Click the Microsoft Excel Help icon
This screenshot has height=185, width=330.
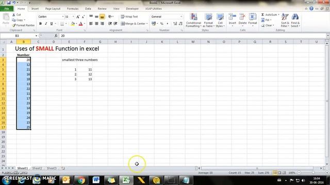(311, 9)
